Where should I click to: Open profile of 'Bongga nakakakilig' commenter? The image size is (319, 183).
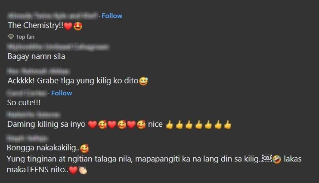point(28,138)
